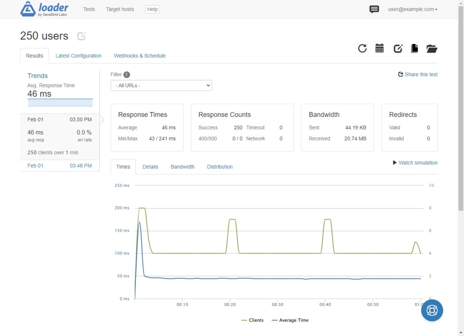Select the Feb 01 03:48 PM run
This screenshot has width=464, height=336.
point(59,166)
